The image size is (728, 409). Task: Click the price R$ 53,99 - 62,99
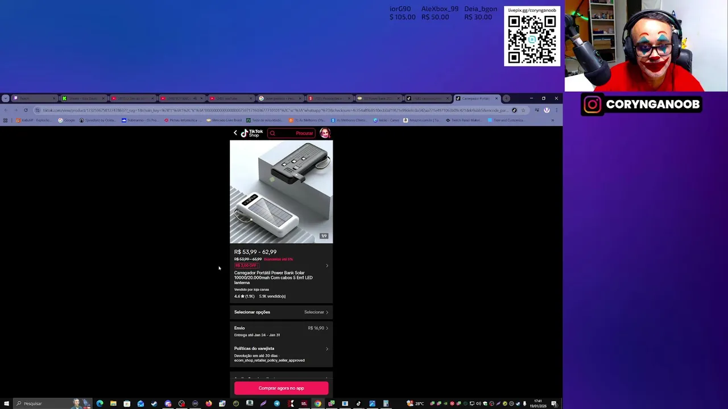pos(255,252)
